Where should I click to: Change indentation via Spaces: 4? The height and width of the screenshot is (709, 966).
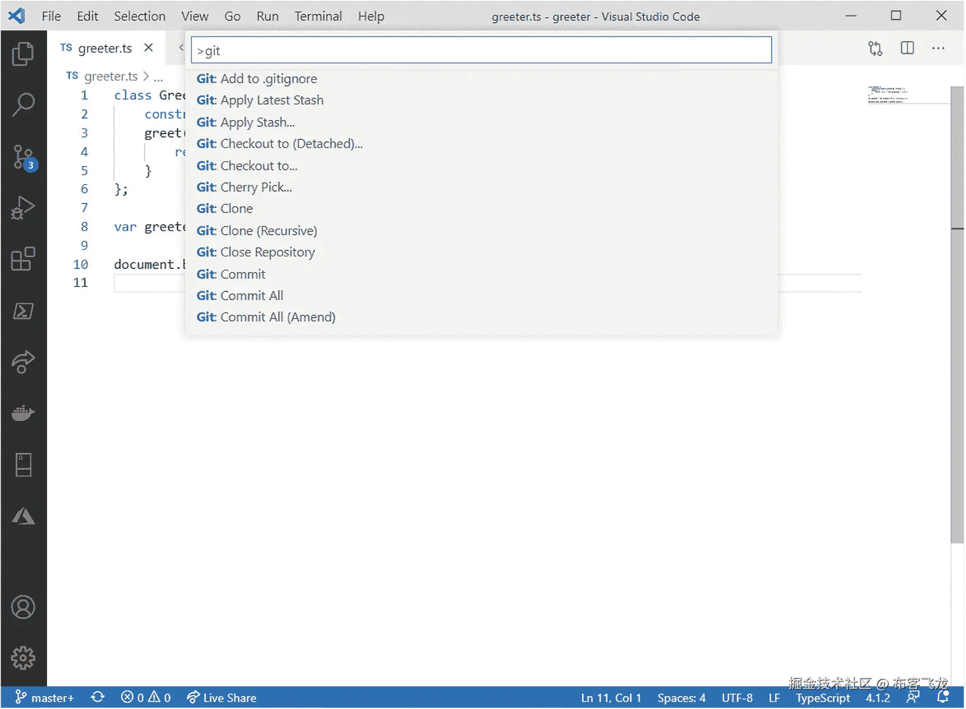(x=681, y=697)
